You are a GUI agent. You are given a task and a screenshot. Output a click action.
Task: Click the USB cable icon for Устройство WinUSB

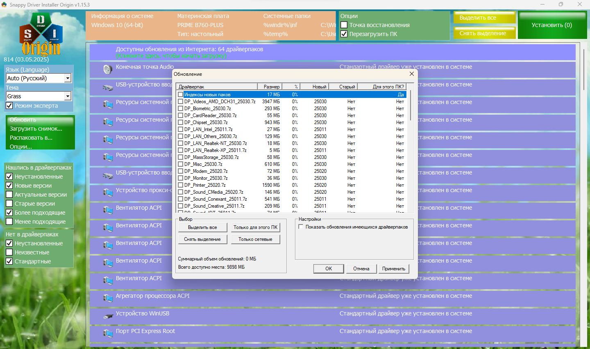click(x=108, y=316)
